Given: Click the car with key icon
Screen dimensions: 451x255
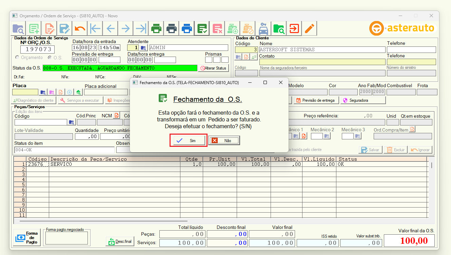Looking at the screenshot, I should point(263,28).
